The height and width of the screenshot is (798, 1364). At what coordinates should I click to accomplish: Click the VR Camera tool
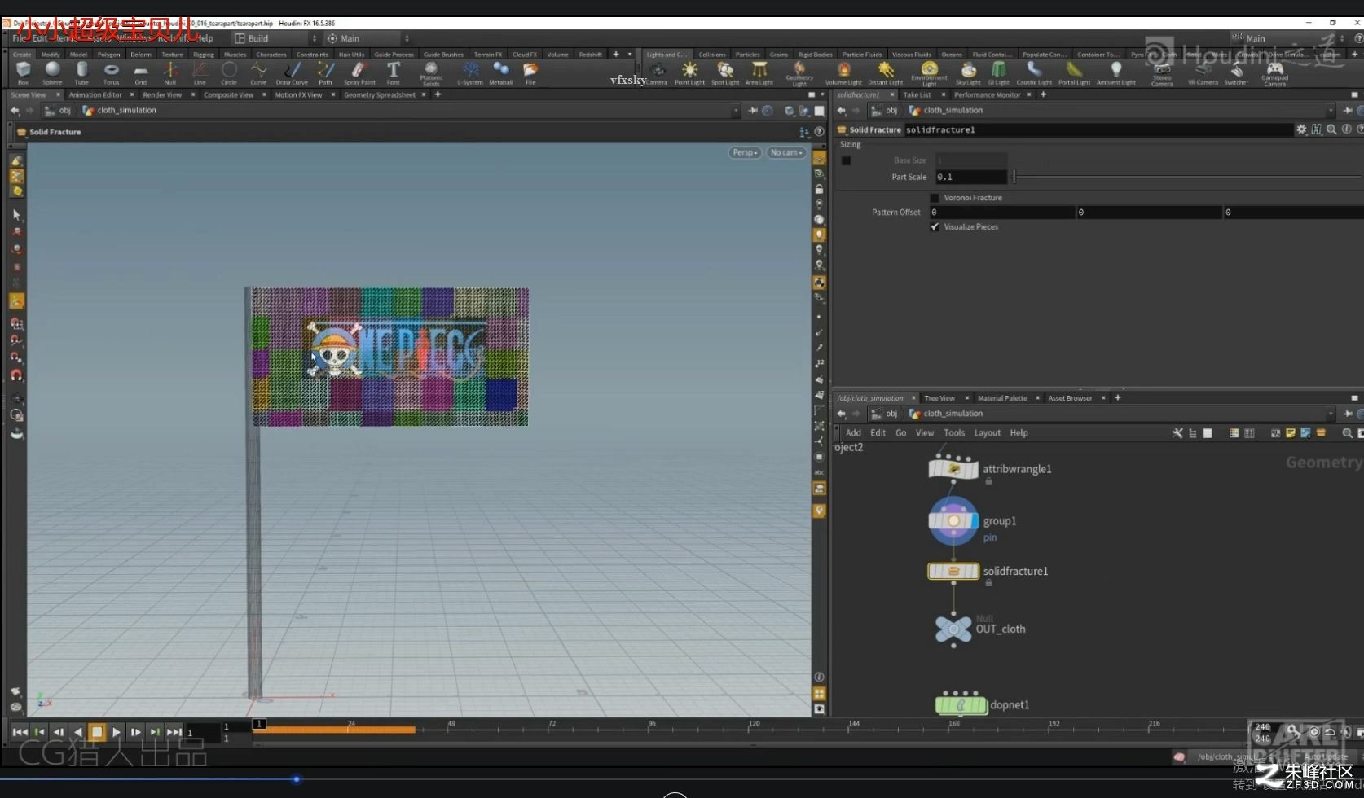tap(1203, 72)
